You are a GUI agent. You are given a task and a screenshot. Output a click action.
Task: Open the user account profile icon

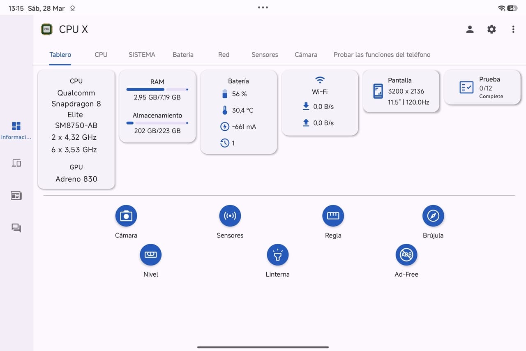(470, 29)
